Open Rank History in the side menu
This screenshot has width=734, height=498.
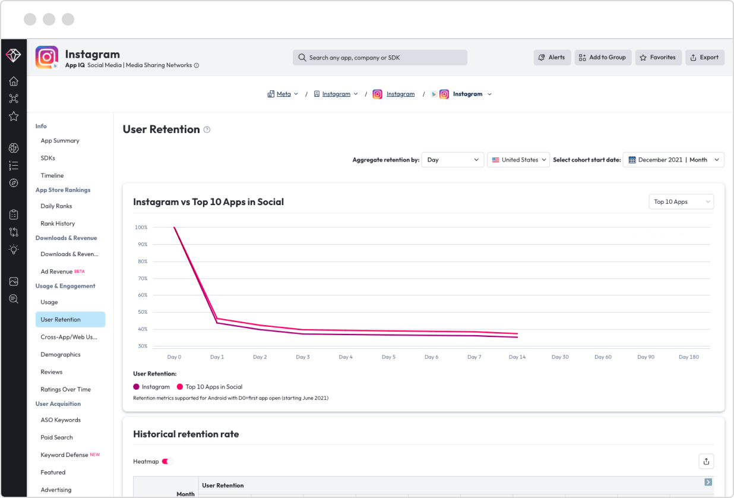click(x=58, y=223)
